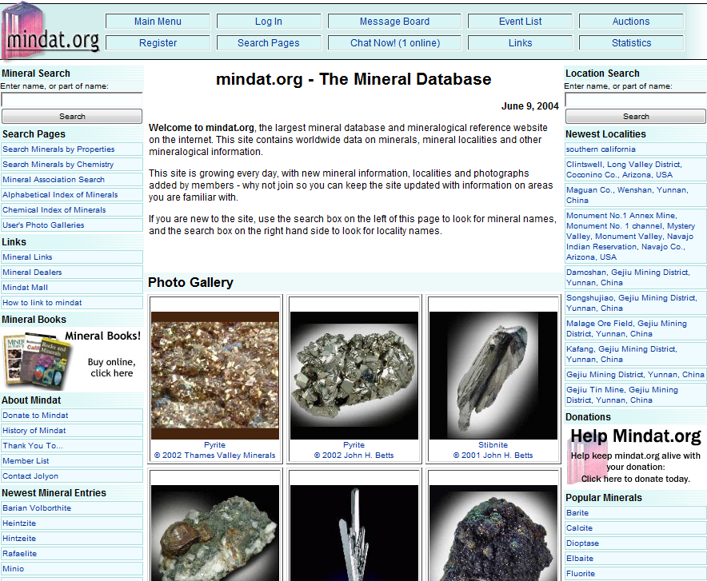The image size is (707, 581).
Task: Click the Register navigation button
Action: click(x=158, y=43)
